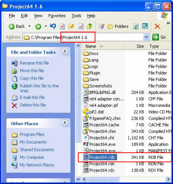Image resolution: width=173 pixels, height=184 pixels.
Task: Open the Favorites menu
Action: coord(57,16)
